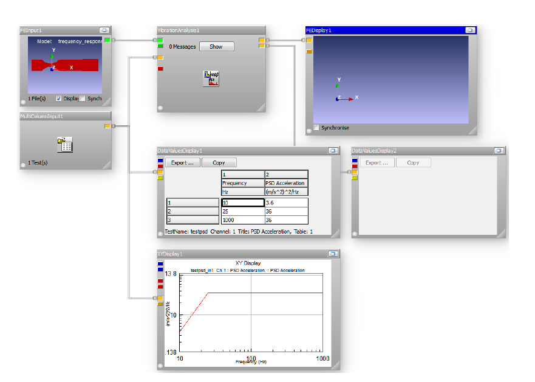Toggle the Synch checkbox in FEInput1
Screen dimensions: 535x382
coord(82,99)
